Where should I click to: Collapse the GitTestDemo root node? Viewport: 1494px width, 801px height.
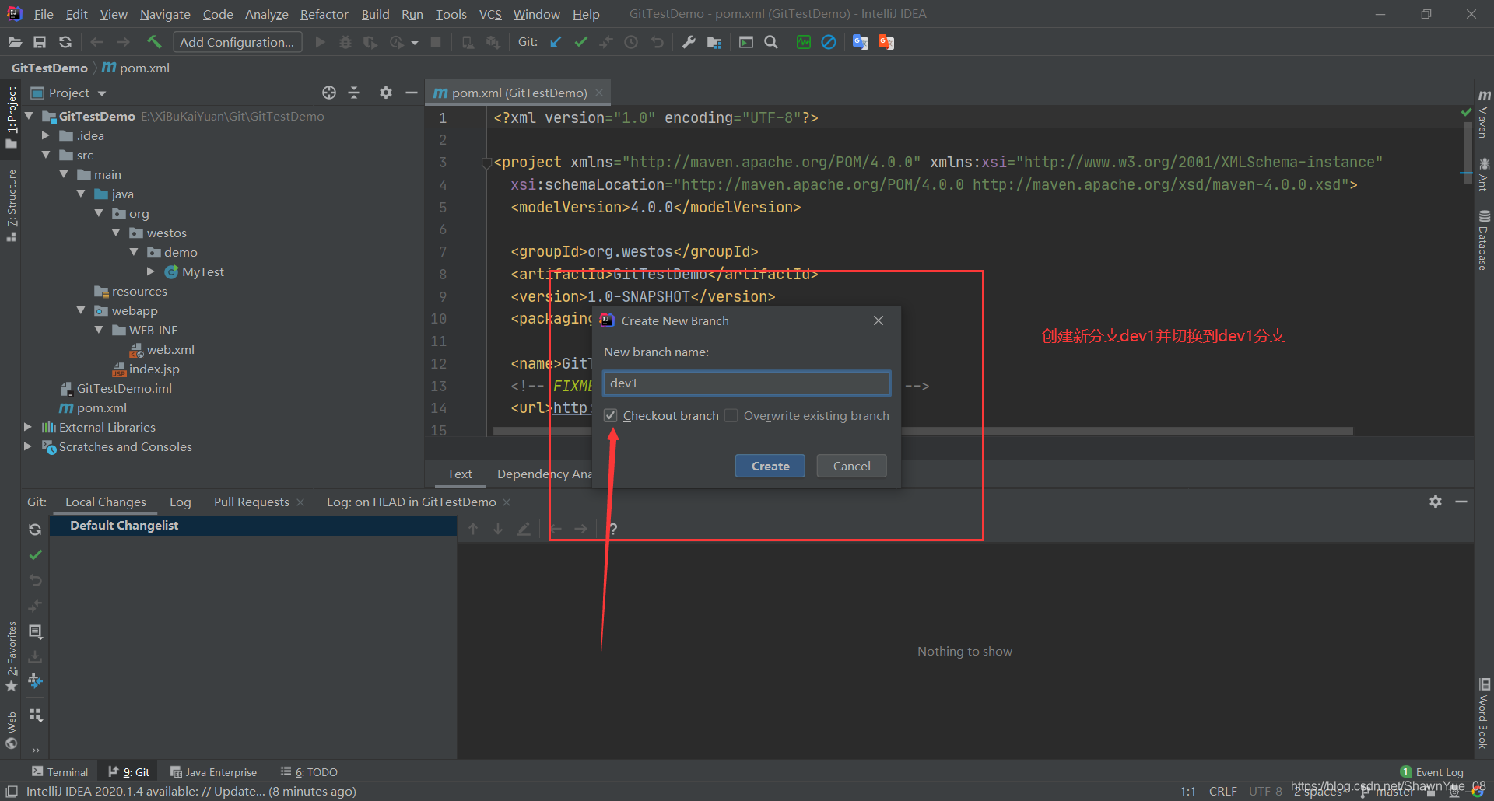tap(30, 116)
